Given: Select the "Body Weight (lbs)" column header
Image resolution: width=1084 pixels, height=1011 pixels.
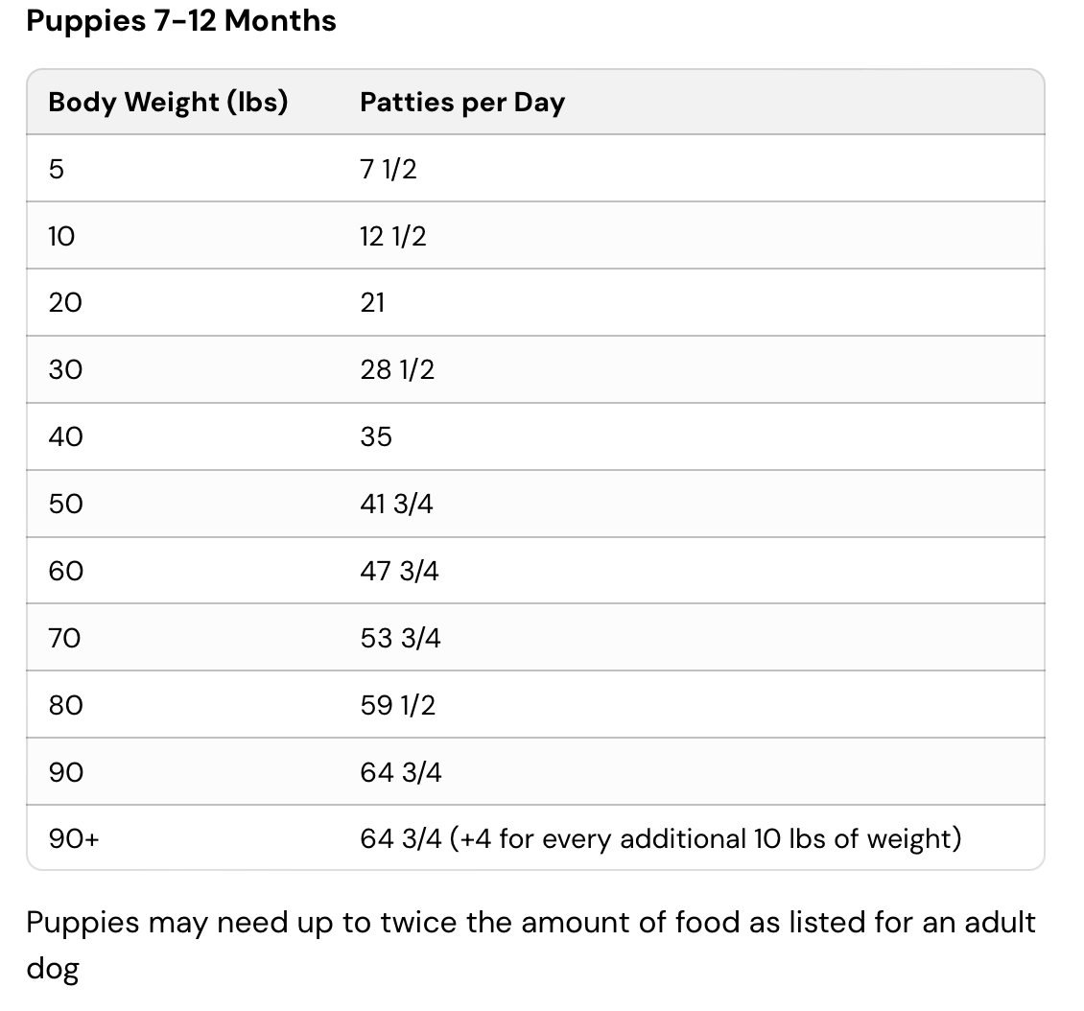Looking at the screenshot, I should coord(168,102).
